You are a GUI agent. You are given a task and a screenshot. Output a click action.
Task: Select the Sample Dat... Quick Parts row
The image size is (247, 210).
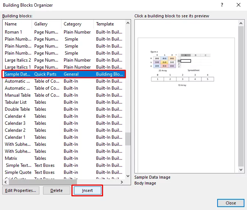click(64, 74)
